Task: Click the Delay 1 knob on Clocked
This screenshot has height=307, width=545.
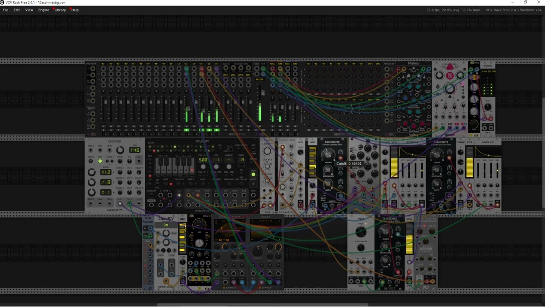Action: click(x=139, y=172)
